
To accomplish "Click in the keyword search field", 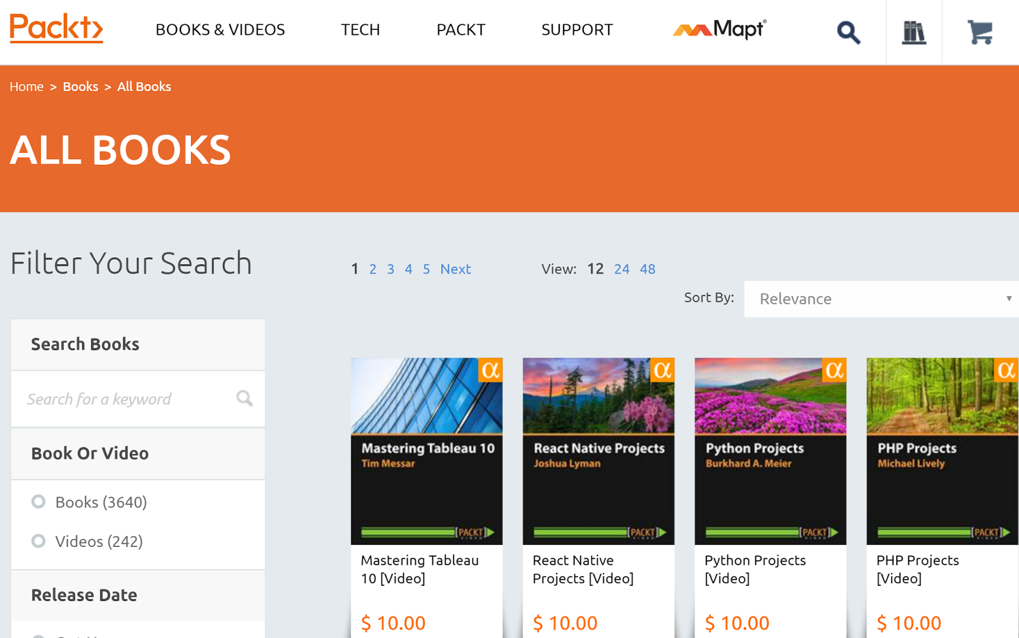I will click(127, 399).
